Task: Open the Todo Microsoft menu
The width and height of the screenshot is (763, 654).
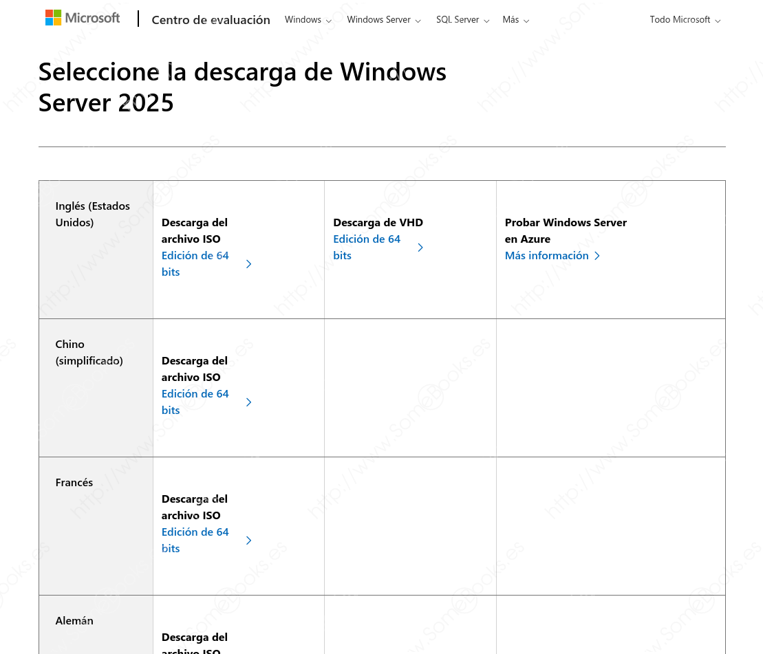Action: [x=685, y=20]
